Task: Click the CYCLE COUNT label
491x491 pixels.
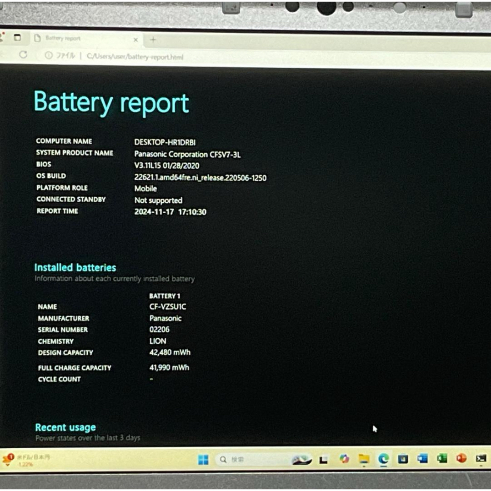Action: (x=59, y=379)
